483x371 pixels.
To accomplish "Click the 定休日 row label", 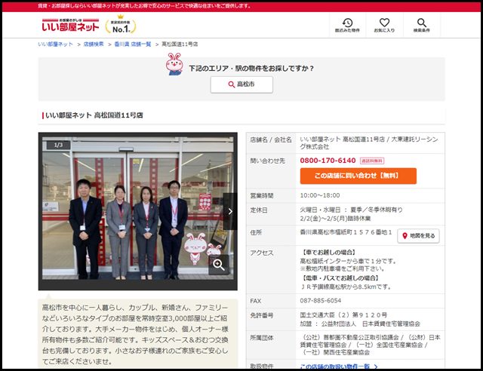I will pyautogui.click(x=259, y=210).
